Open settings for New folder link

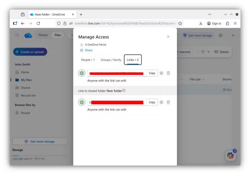pos(162,102)
